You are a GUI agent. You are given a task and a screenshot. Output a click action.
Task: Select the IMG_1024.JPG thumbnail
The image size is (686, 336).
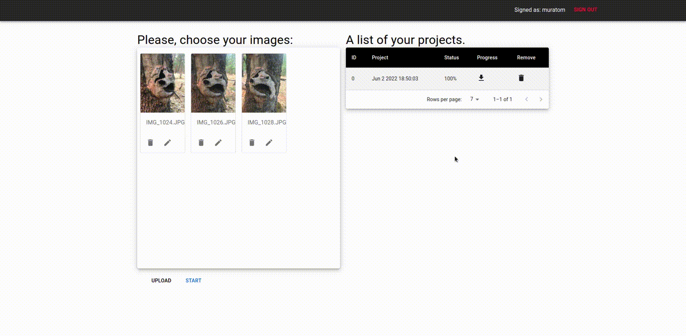point(162,83)
